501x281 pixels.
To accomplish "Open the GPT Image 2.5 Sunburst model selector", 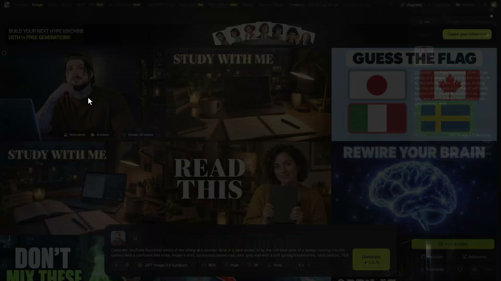I will 165,265.
